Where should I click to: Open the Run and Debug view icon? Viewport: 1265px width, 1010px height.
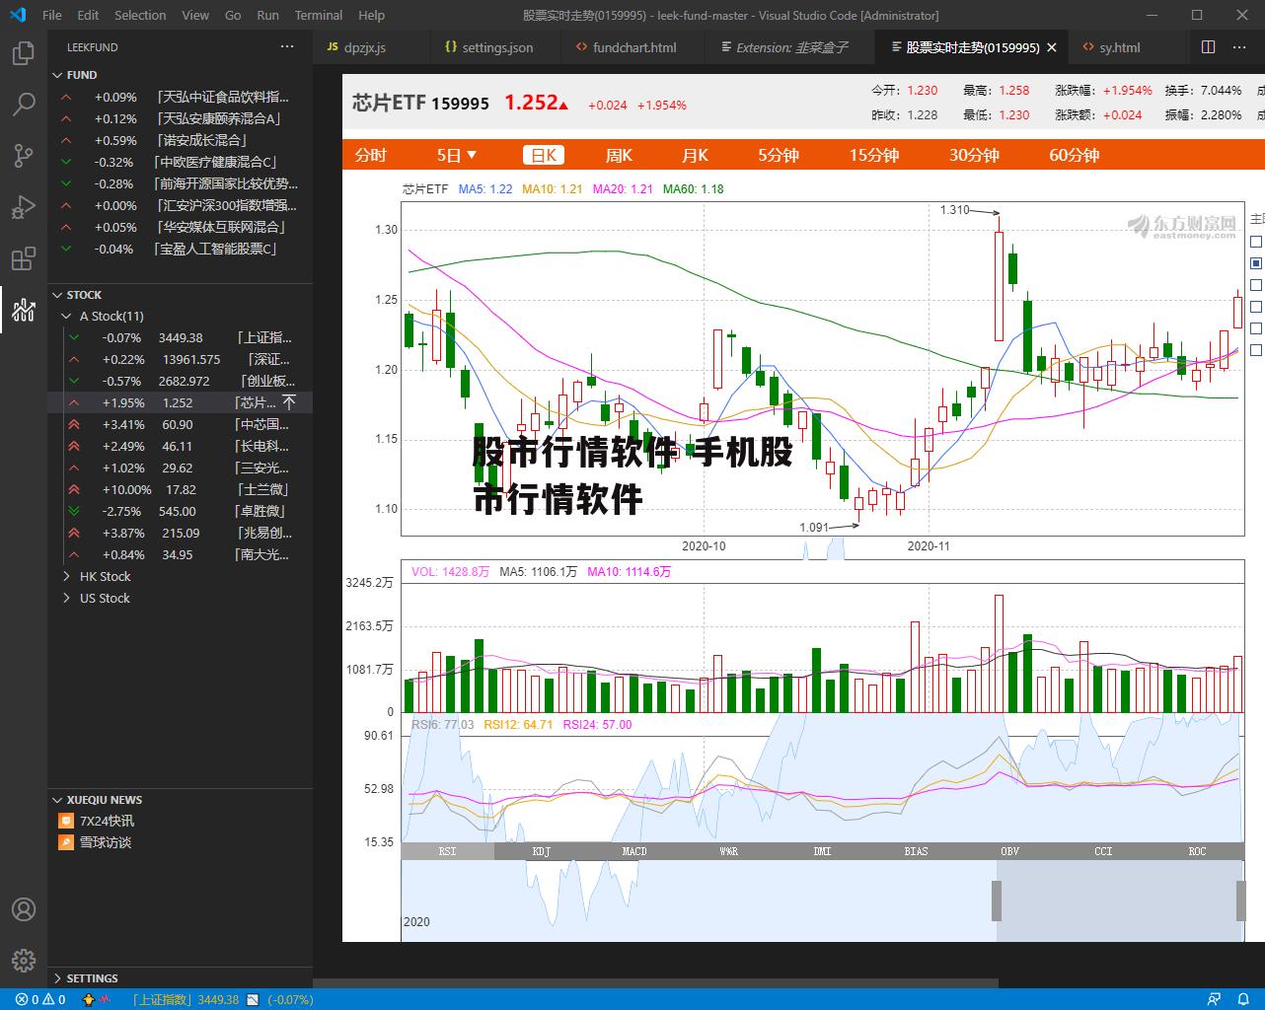tap(23, 207)
